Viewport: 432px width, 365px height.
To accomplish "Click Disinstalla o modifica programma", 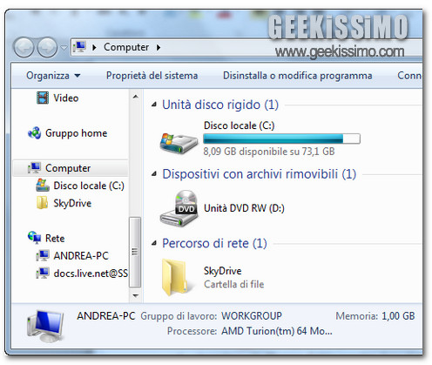I will click(x=297, y=76).
